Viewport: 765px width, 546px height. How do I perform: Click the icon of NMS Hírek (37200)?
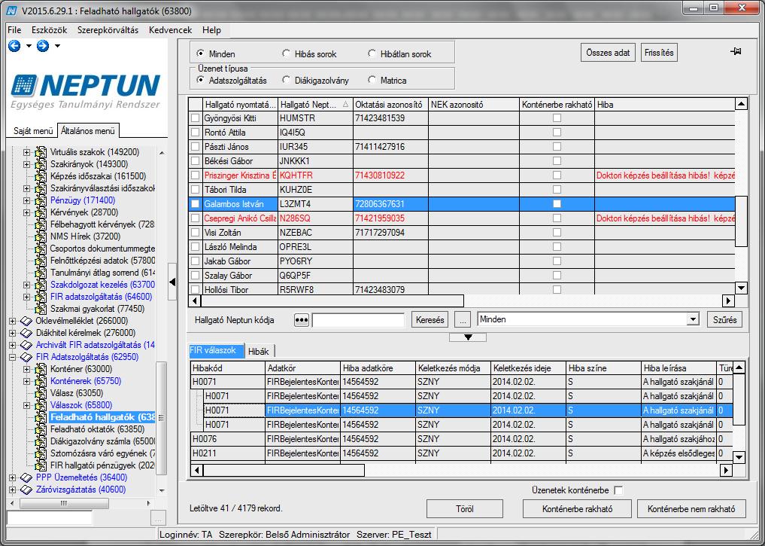pyautogui.click(x=41, y=236)
